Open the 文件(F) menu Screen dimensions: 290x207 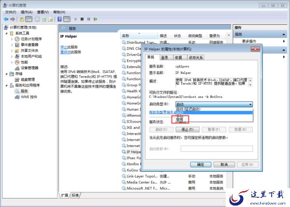(11, 12)
